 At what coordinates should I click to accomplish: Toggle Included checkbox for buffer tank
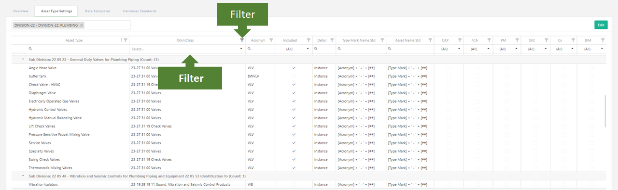pyautogui.click(x=294, y=76)
